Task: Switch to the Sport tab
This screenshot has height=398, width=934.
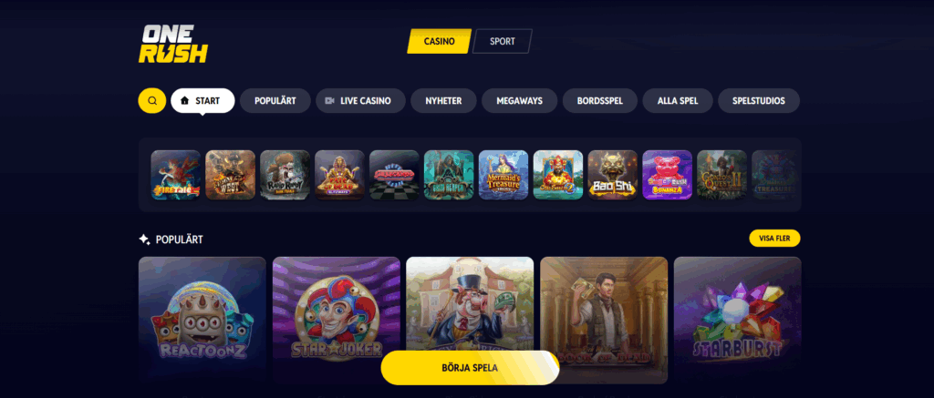Action: pyautogui.click(x=503, y=42)
